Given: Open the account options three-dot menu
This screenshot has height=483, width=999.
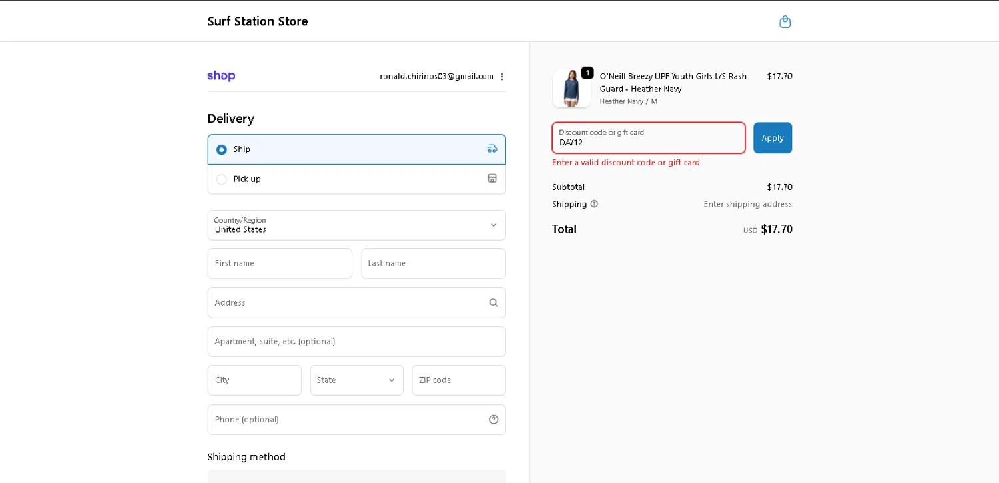Looking at the screenshot, I should coord(502,77).
